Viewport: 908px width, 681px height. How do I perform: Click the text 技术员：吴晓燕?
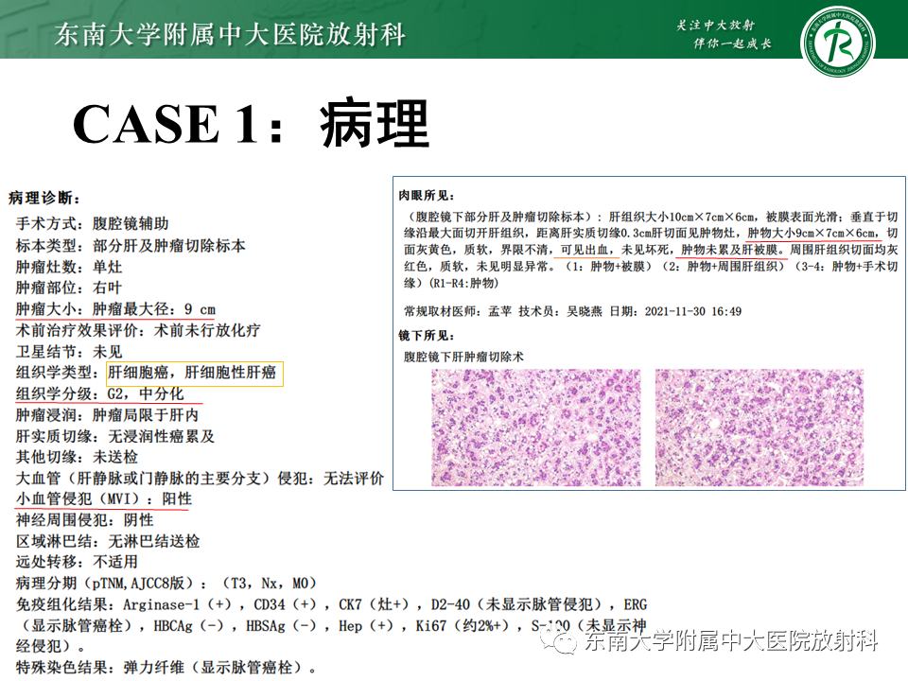pyautogui.click(x=560, y=311)
